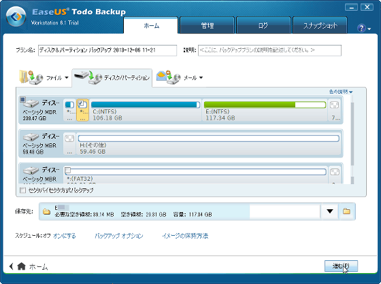Enable sector-by-sector backup checkbox
Viewport: 381px width, 284px height.
pyautogui.click(x=22, y=190)
